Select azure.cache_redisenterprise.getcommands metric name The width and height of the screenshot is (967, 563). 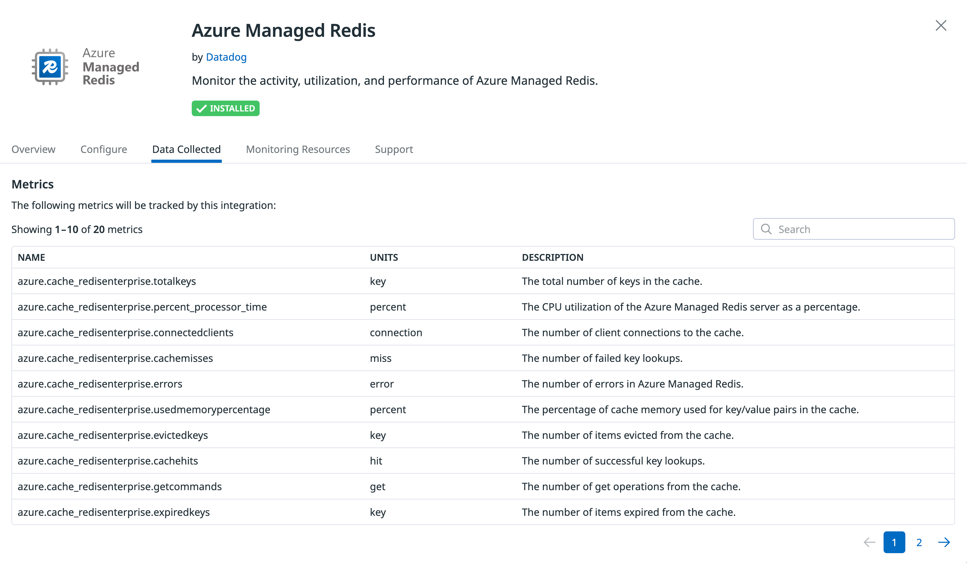[120, 487]
